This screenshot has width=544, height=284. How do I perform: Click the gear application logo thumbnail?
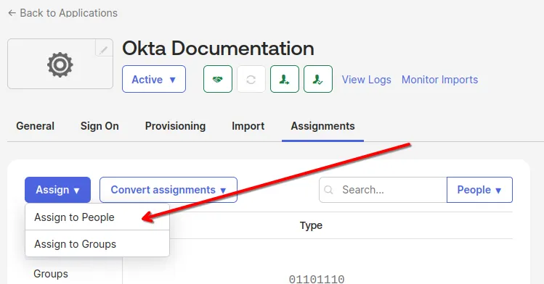(x=60, y=64)
